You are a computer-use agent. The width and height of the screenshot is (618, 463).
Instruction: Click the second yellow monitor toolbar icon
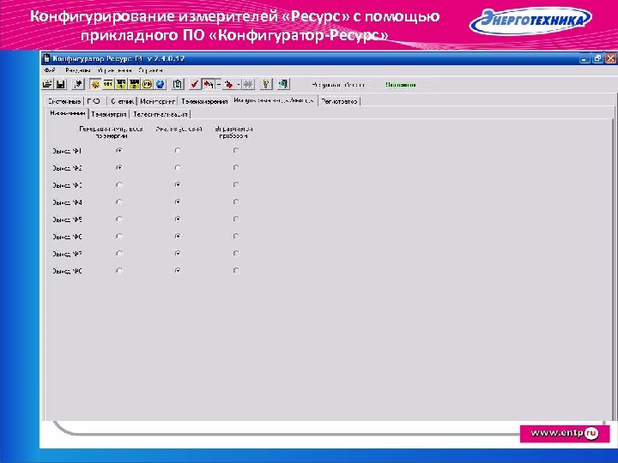click(x=134, y=84)
